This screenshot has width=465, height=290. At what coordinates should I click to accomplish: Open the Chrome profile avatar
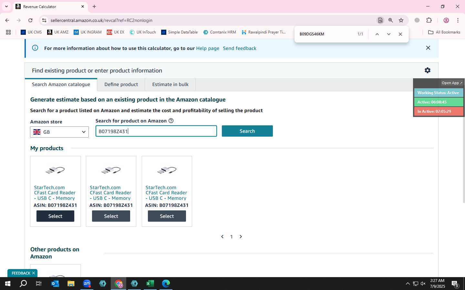[x=446, y=20]
